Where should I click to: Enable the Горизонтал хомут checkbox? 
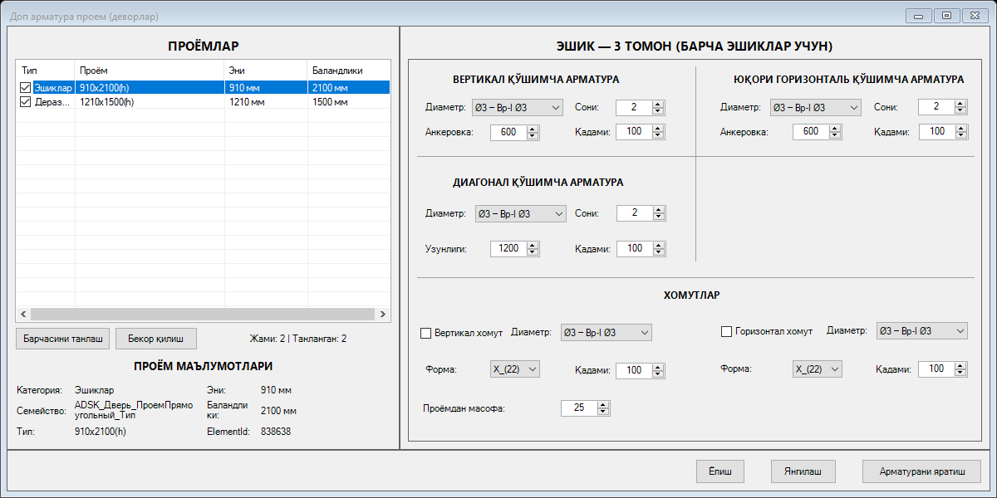pos(725,331)
